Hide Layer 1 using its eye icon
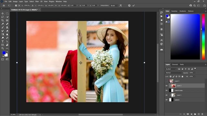Viewport: 207px width, 116px height. (x=167, y=95)
